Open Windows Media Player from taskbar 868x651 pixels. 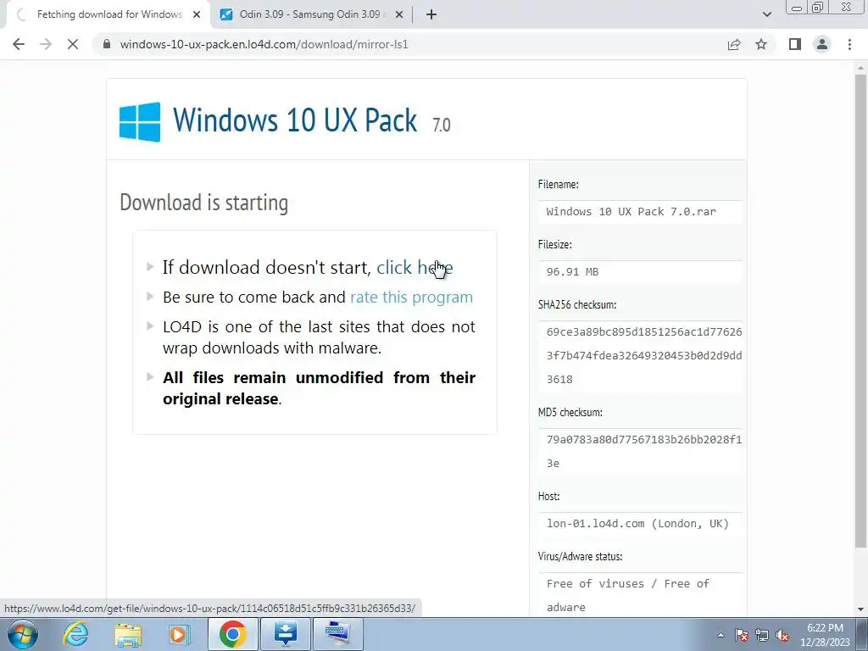[x=180, y=634]
